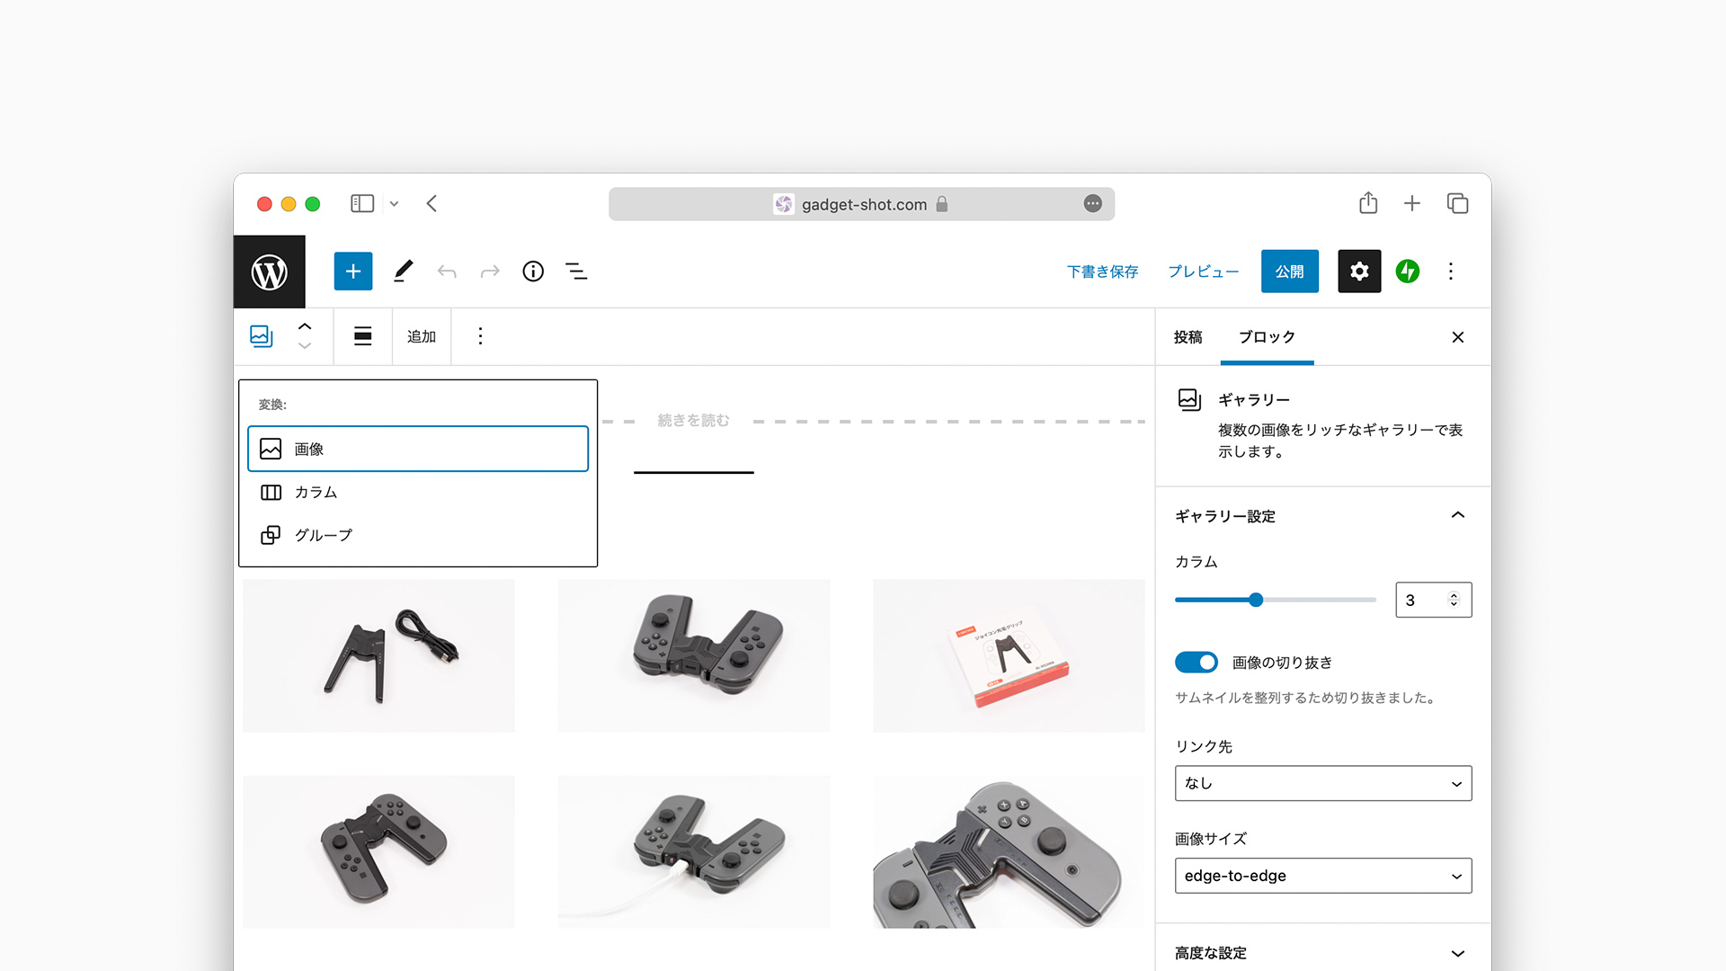This screenshot has width=1726, height=971.
Task: Open the Jetpack lightning icon
Action: 1407,272
